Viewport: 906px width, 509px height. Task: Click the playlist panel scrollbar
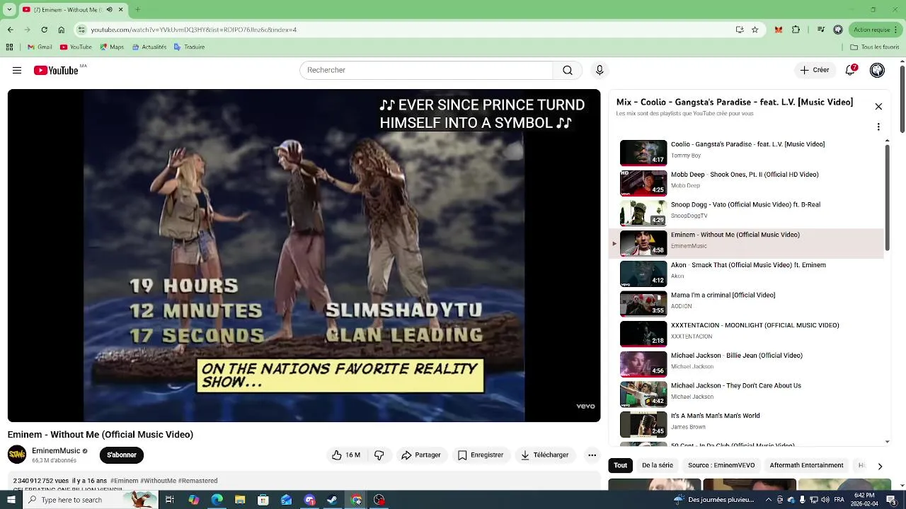click(x=888, y=197)
